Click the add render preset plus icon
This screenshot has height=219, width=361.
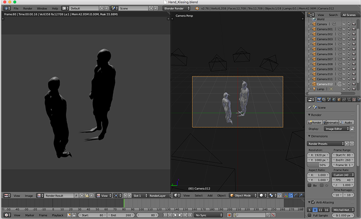coord(346,143)
